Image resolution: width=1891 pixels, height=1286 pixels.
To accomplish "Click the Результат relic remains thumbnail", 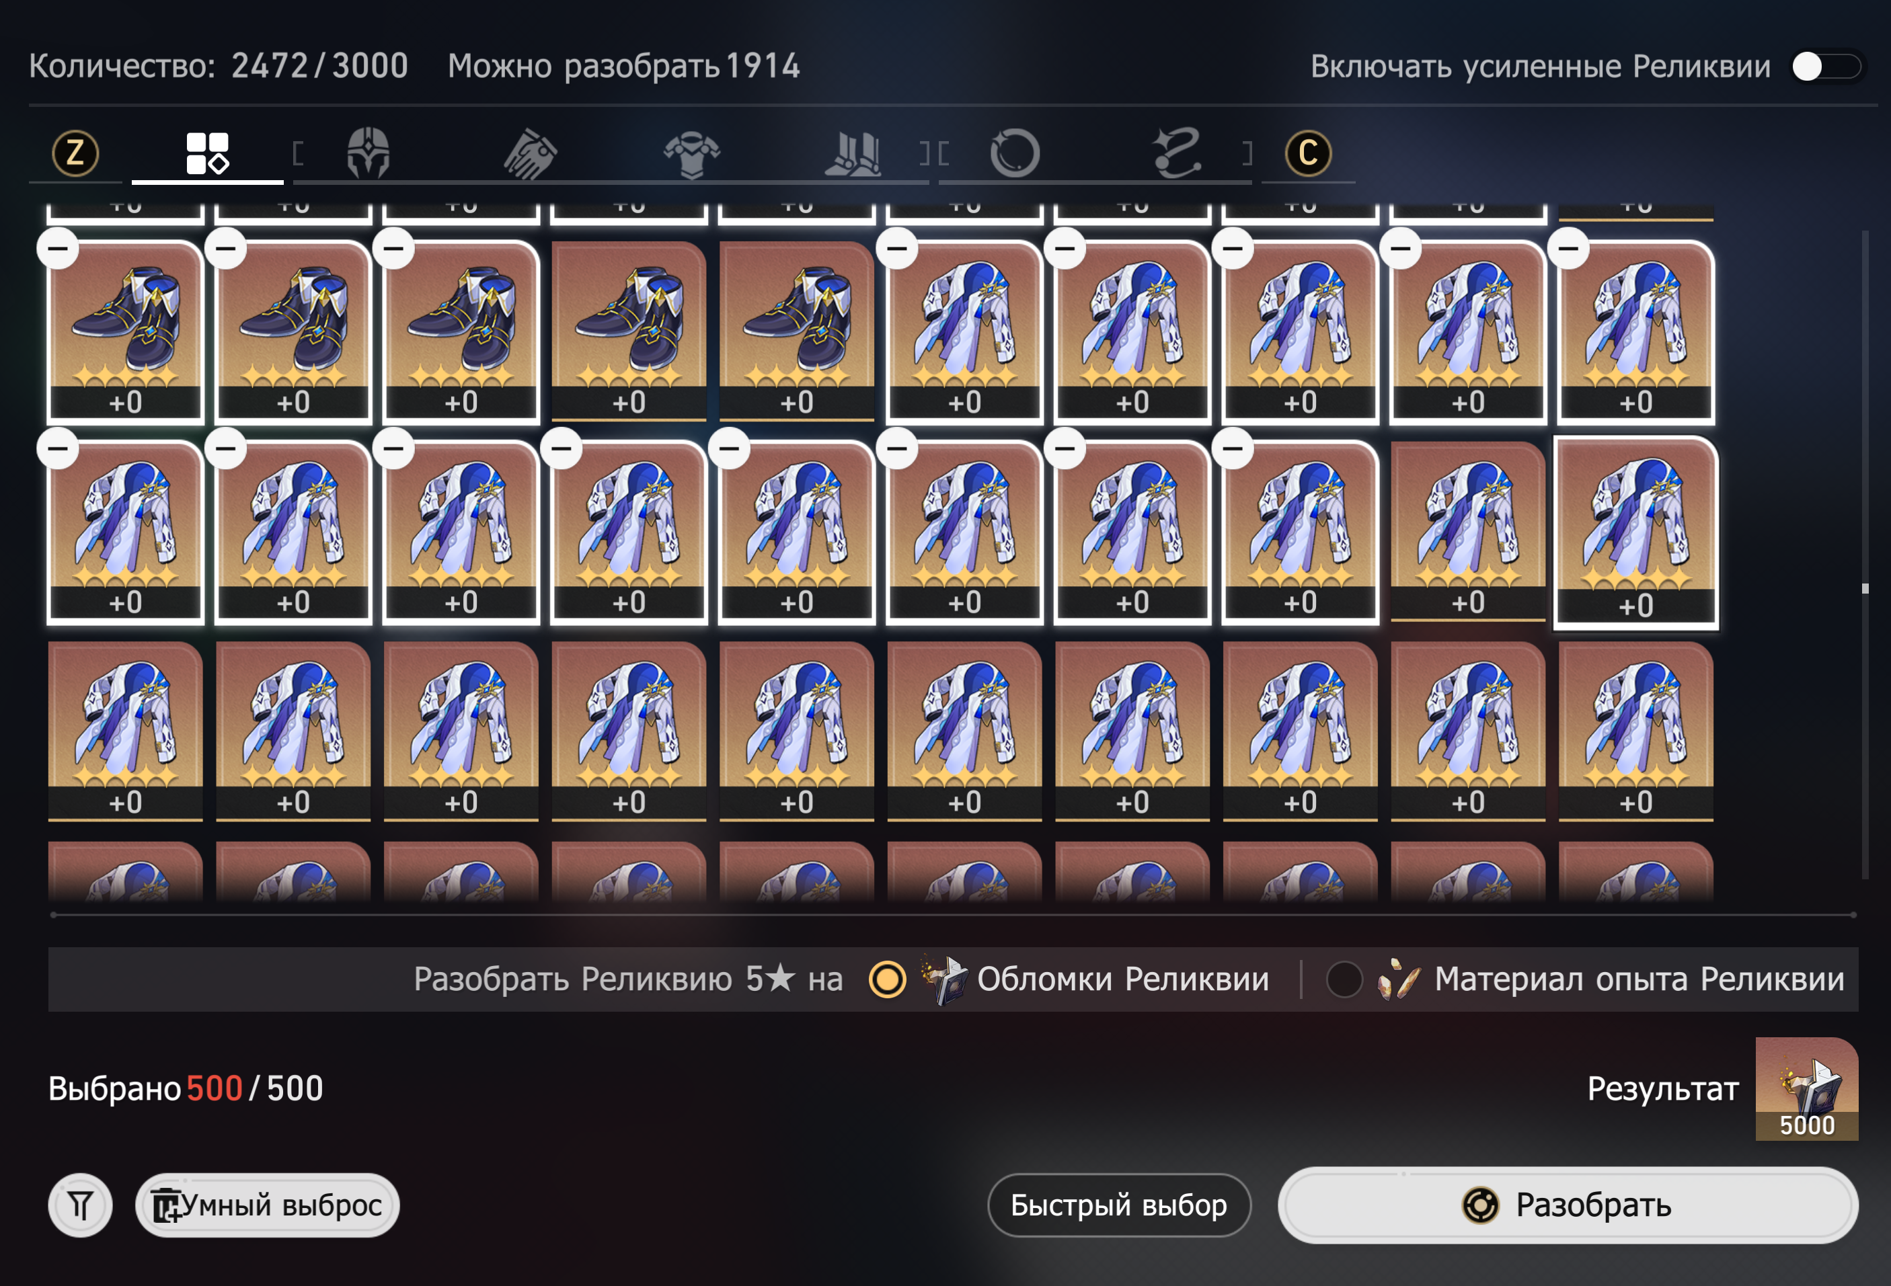I will coord(1806,1088).
